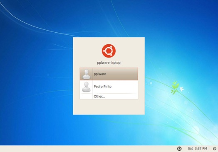The width and height of the screenshot is (218, 152).
Task: Select the pplware user account
Action: (109, 74)
